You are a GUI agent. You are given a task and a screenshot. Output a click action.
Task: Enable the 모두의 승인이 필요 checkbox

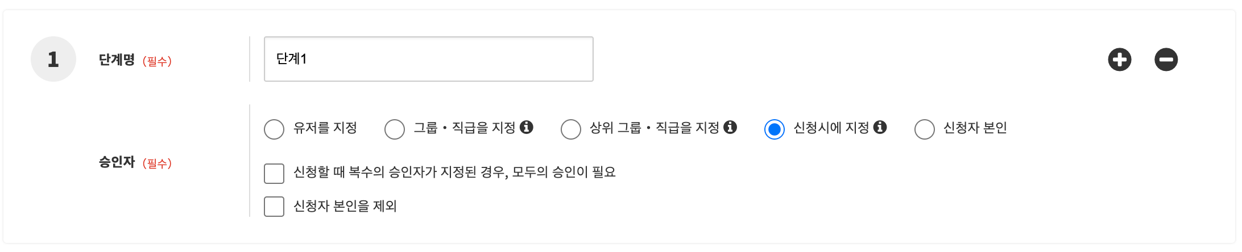274,173
